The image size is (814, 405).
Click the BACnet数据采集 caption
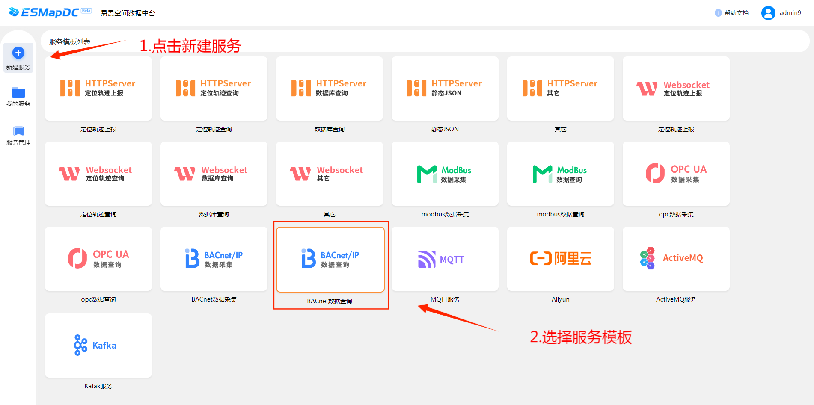pyautogui.click(x=214, y=299)
